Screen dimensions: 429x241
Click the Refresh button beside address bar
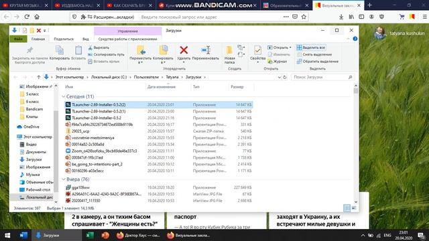[285, 78]
